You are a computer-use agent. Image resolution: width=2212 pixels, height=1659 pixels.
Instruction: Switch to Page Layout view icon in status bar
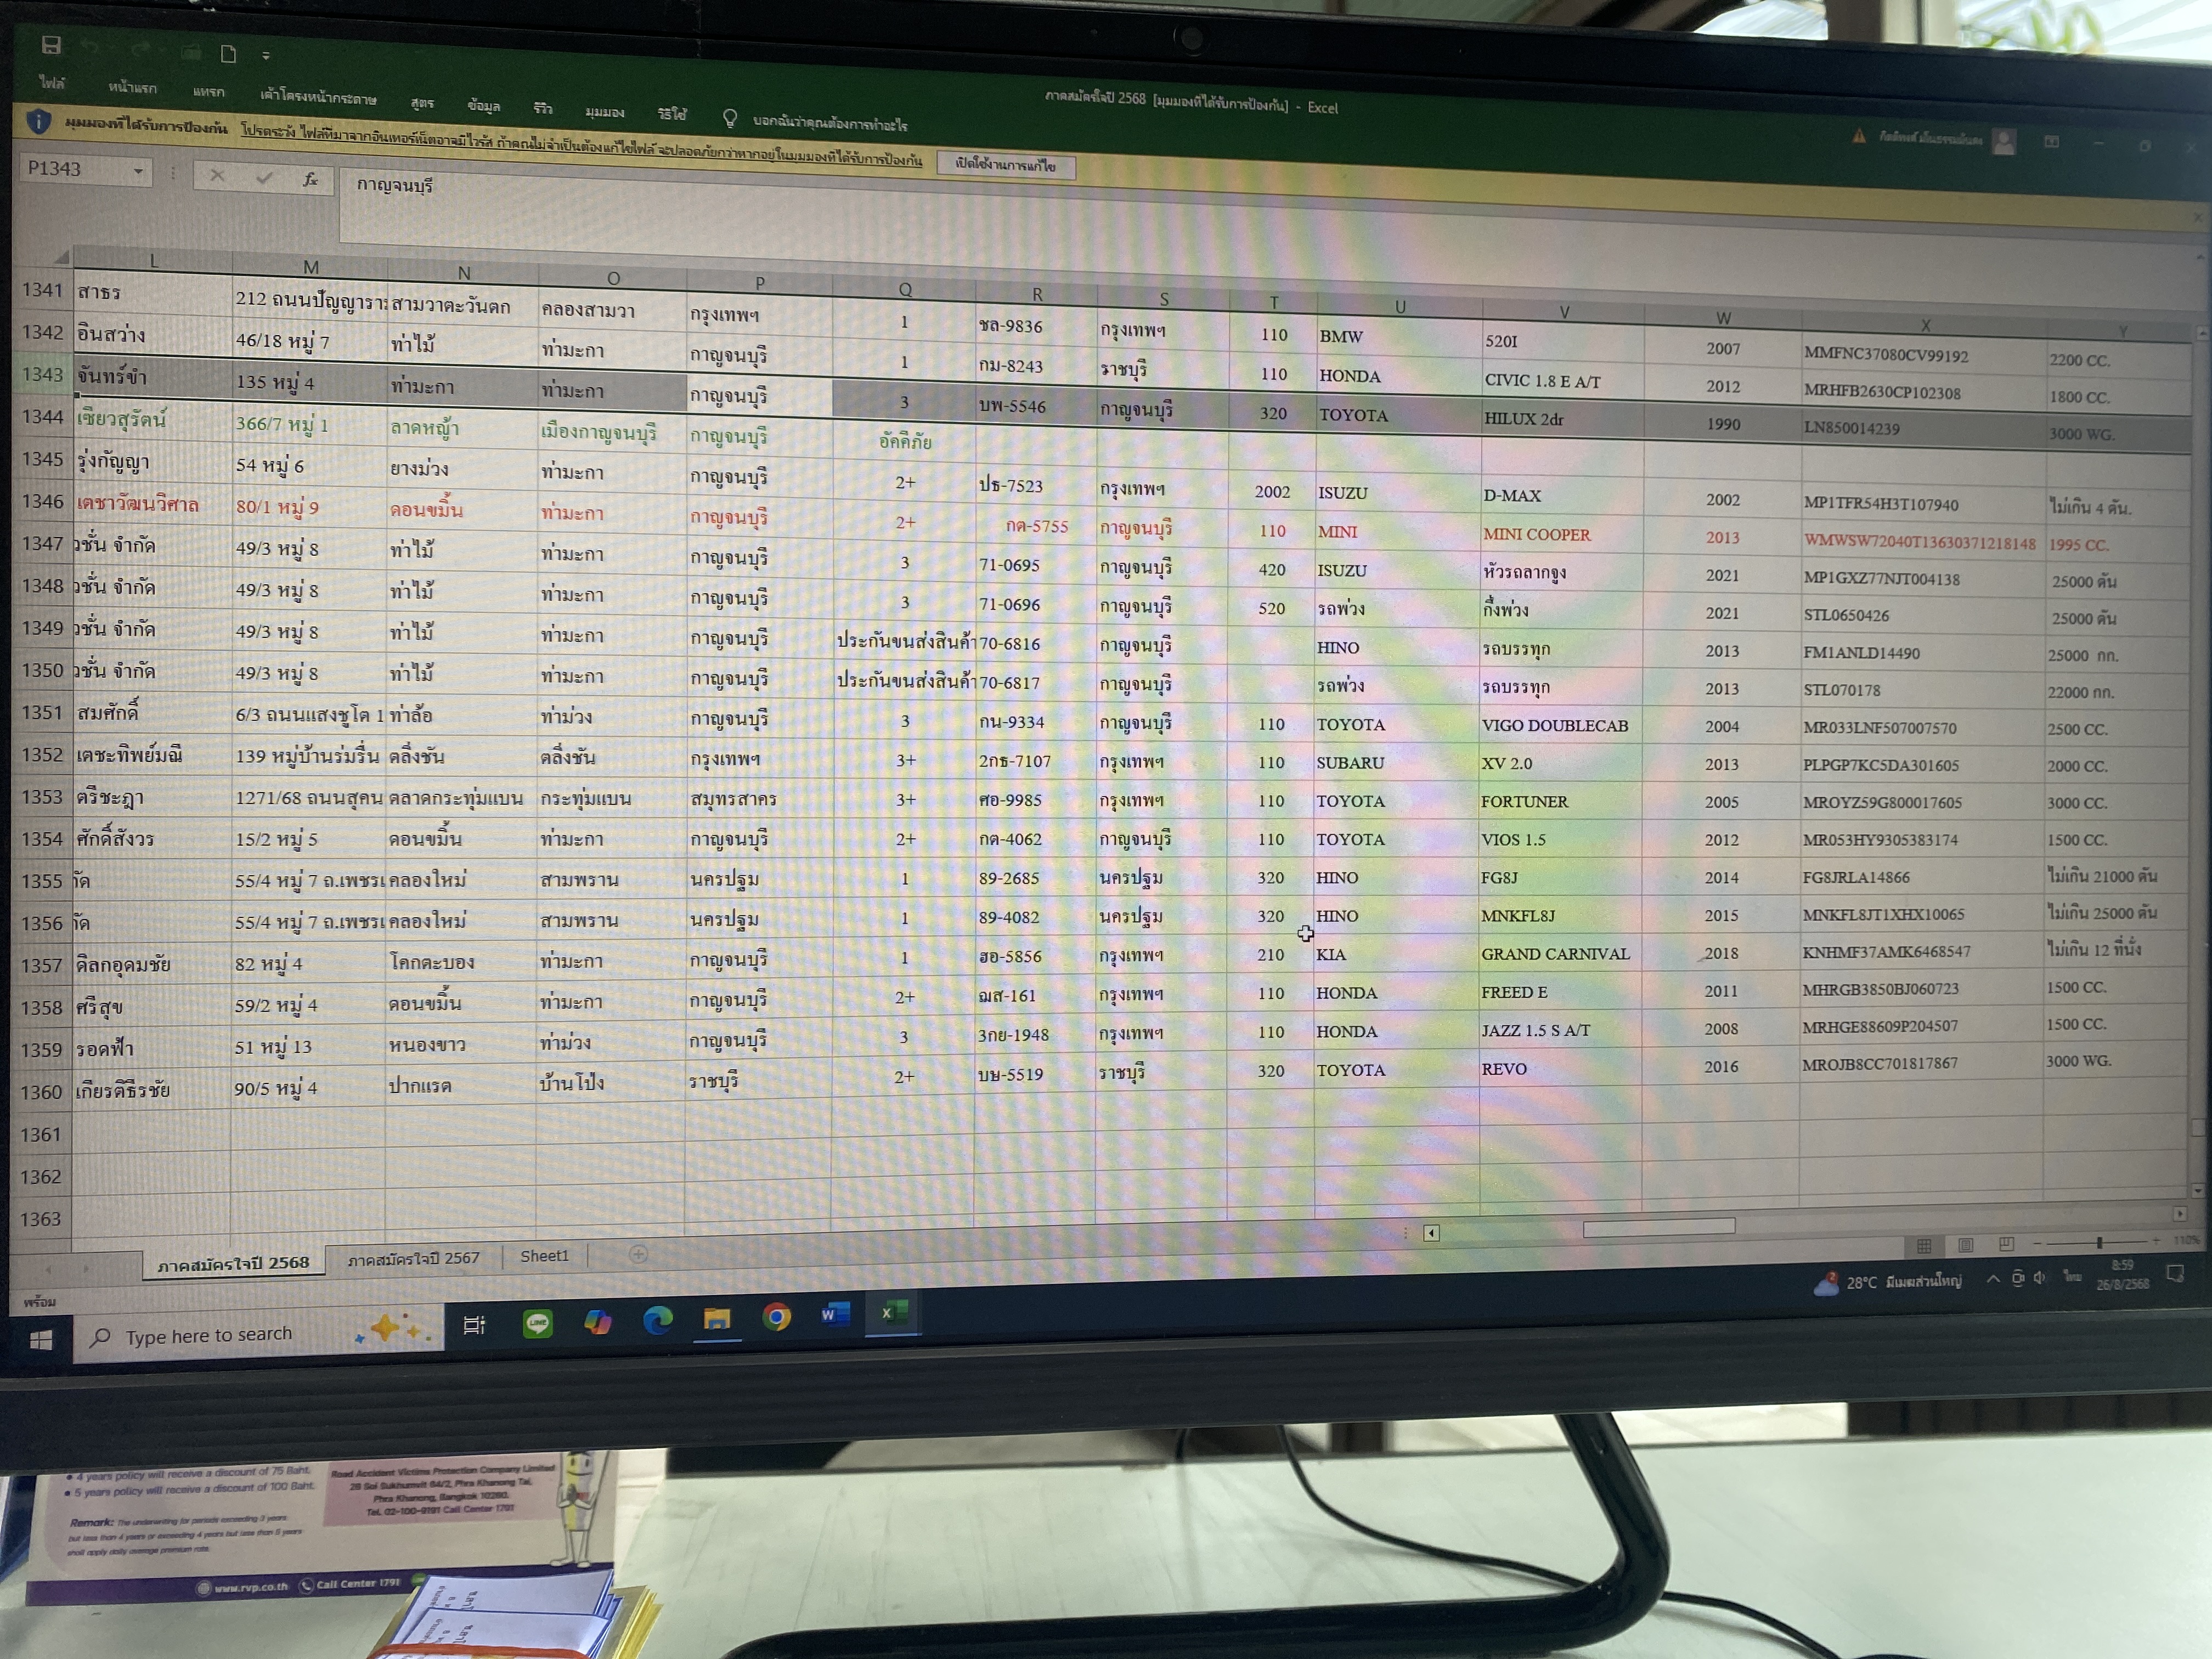click(1965, 1245)
